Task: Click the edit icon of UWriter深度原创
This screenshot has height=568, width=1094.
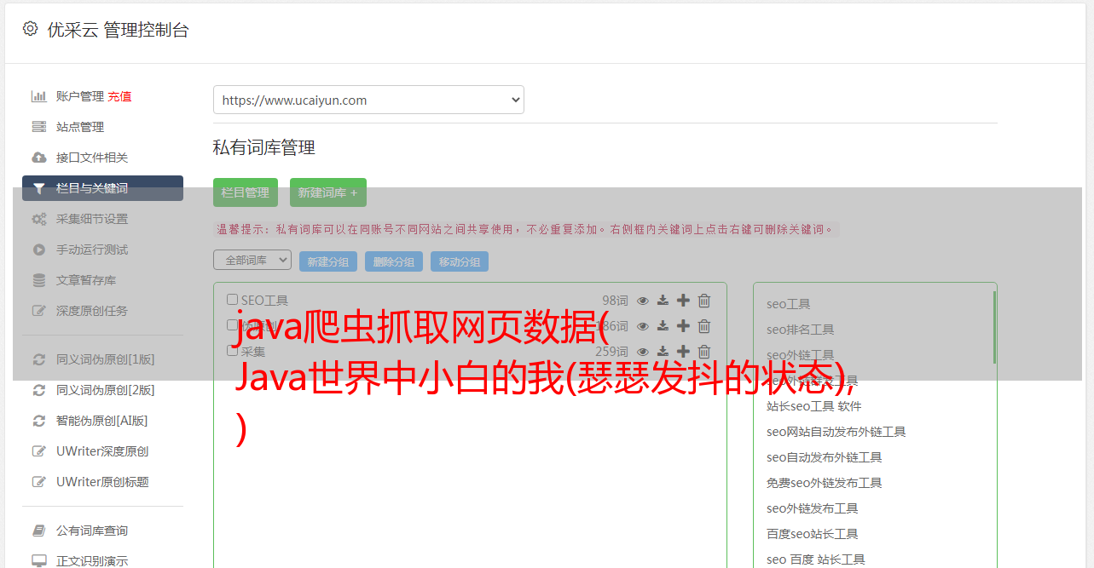Action: [39, 451]
